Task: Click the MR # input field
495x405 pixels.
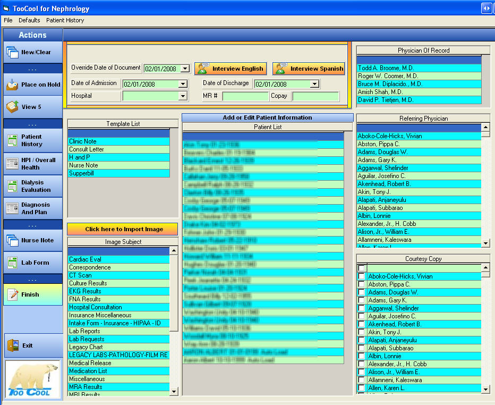Action: click(245, 96)
